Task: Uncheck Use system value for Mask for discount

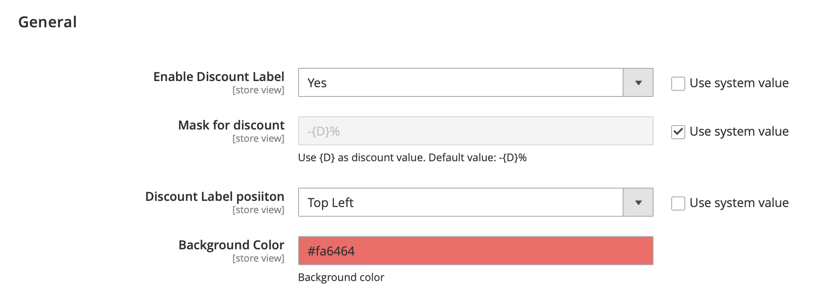Action: tap(678, 132)
